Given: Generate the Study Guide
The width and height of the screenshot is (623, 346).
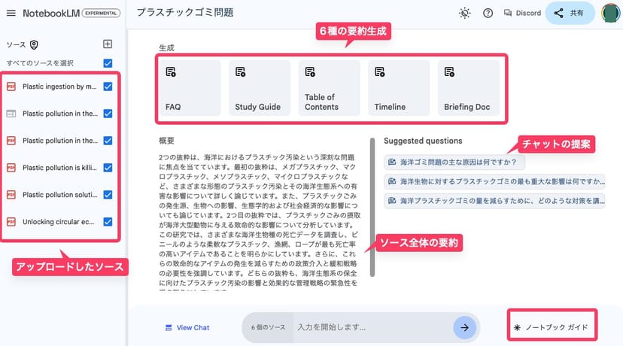Looking at the screenshot, I should pyautogui.click(x=259, y=88).
